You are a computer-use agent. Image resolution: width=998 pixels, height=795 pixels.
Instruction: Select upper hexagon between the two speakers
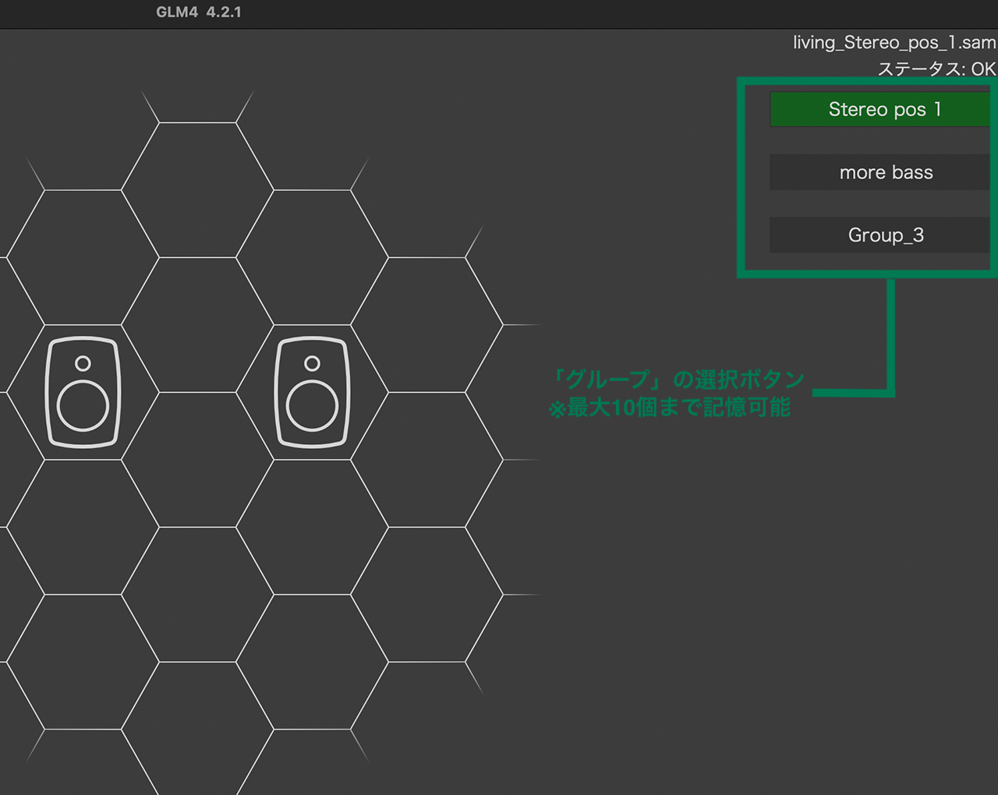197,325
